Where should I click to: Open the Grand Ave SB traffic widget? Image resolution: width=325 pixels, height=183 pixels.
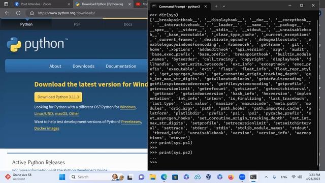click(x=18, y=177)
